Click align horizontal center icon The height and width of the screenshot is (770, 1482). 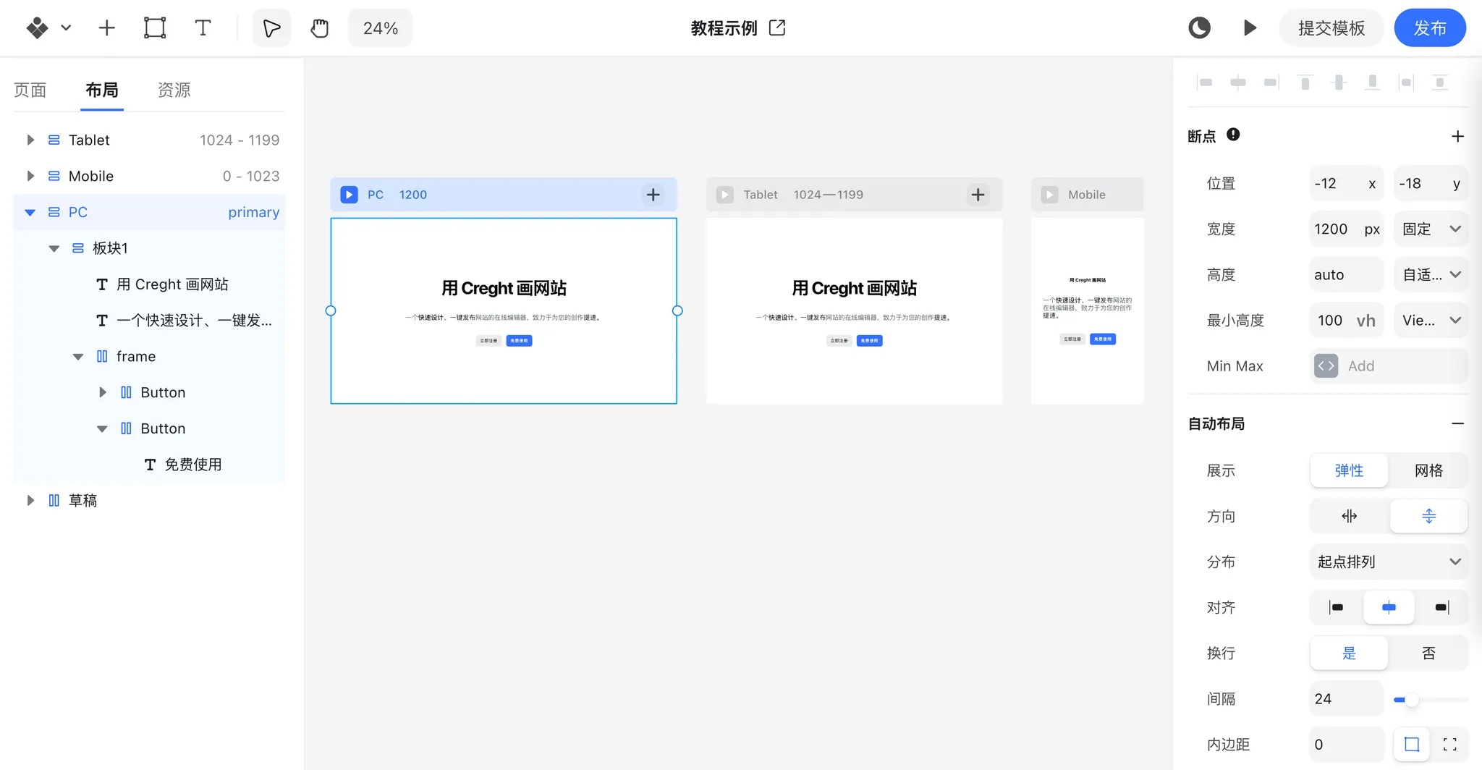(x=1238, y=82)
